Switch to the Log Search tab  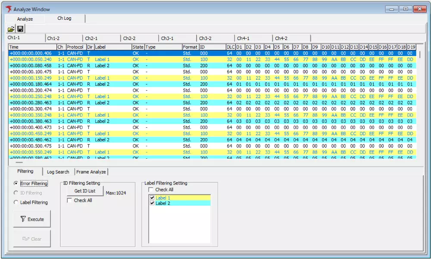[58, 172]
